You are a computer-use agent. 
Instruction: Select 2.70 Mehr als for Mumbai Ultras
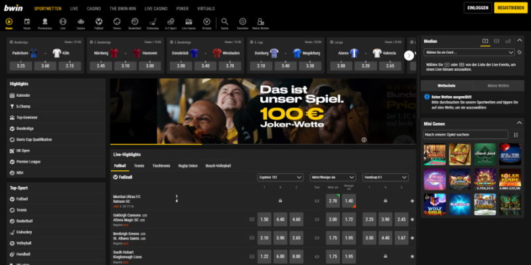point(333,201)
